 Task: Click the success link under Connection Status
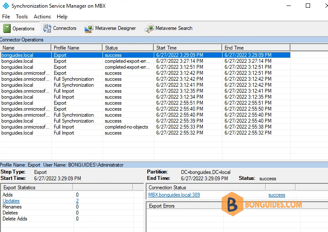[277, 195]
